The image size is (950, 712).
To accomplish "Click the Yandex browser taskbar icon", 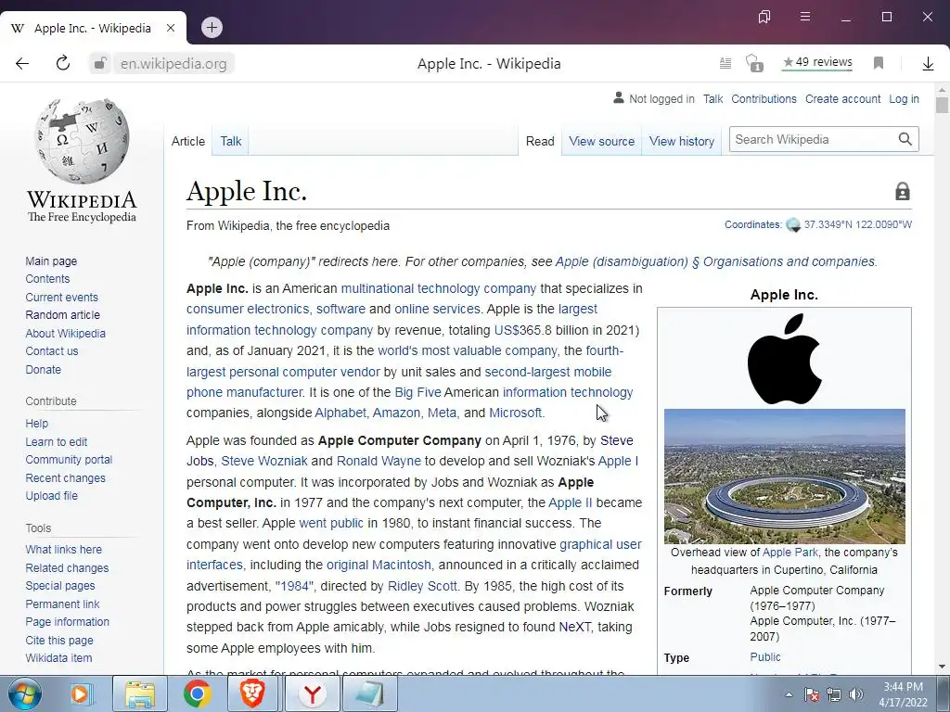I will (312, 693).
